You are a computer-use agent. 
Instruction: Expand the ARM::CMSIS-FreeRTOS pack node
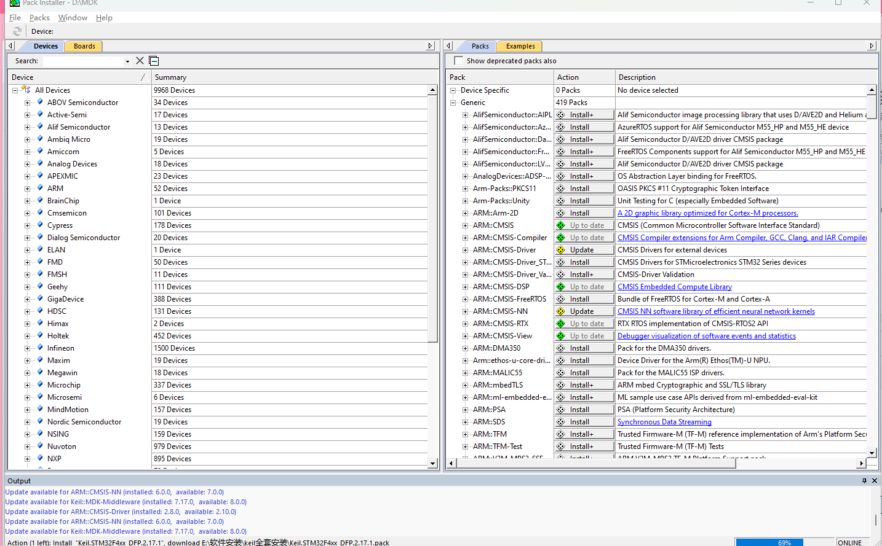(x=466, y=299)
